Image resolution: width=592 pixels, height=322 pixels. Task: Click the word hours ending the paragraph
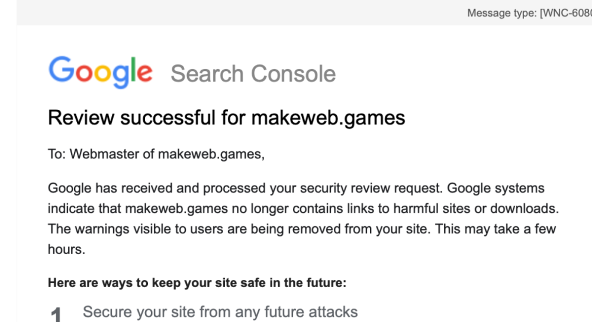point(65,249)
